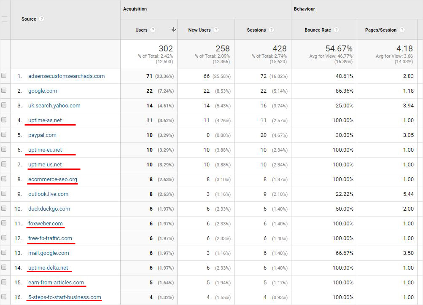423x305 pixels.
Task: Click the total new users value 258
Action: (223, 48)
